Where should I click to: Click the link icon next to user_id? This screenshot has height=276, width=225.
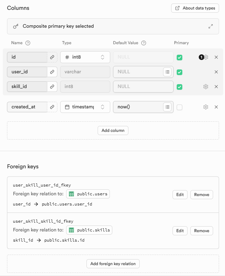(x=52, y=72)
